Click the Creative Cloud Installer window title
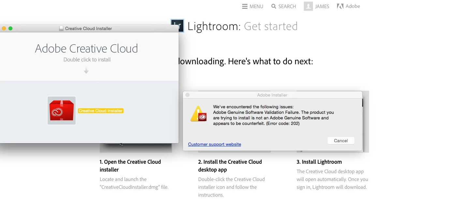Screen dimensions: 474x211 [x=88, y=28]
